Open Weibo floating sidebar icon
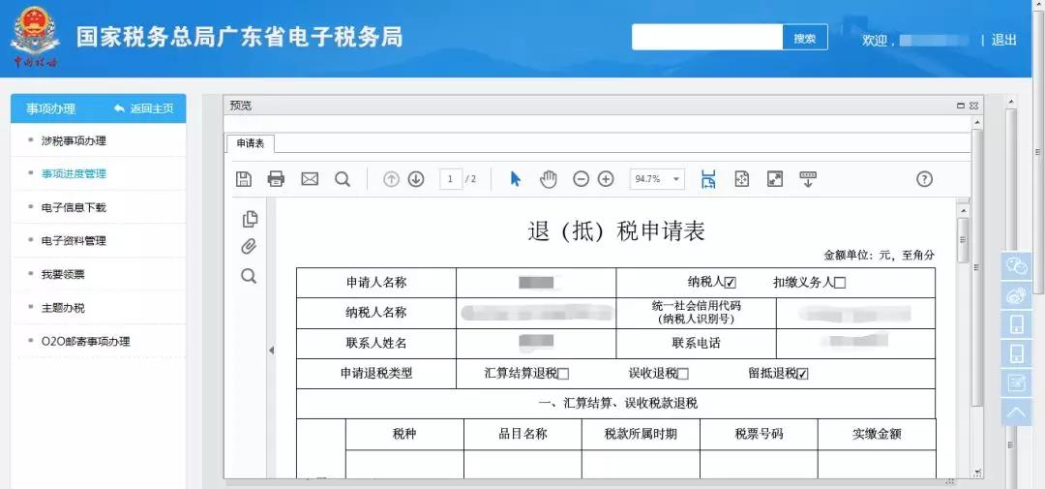The width and height of the screenshot is (1045, 489). (x=1016, y=295)
